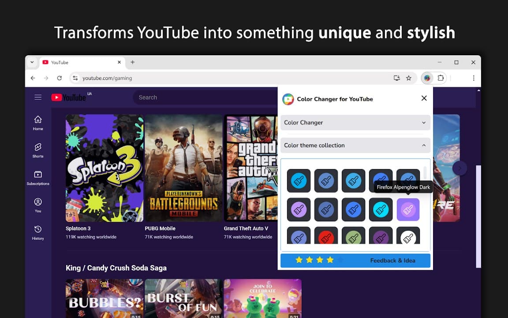The height and width of the screenshot is (318, 508).
Task: Click the YouTube page vertical scrollbar
Action: pos(478,216)
